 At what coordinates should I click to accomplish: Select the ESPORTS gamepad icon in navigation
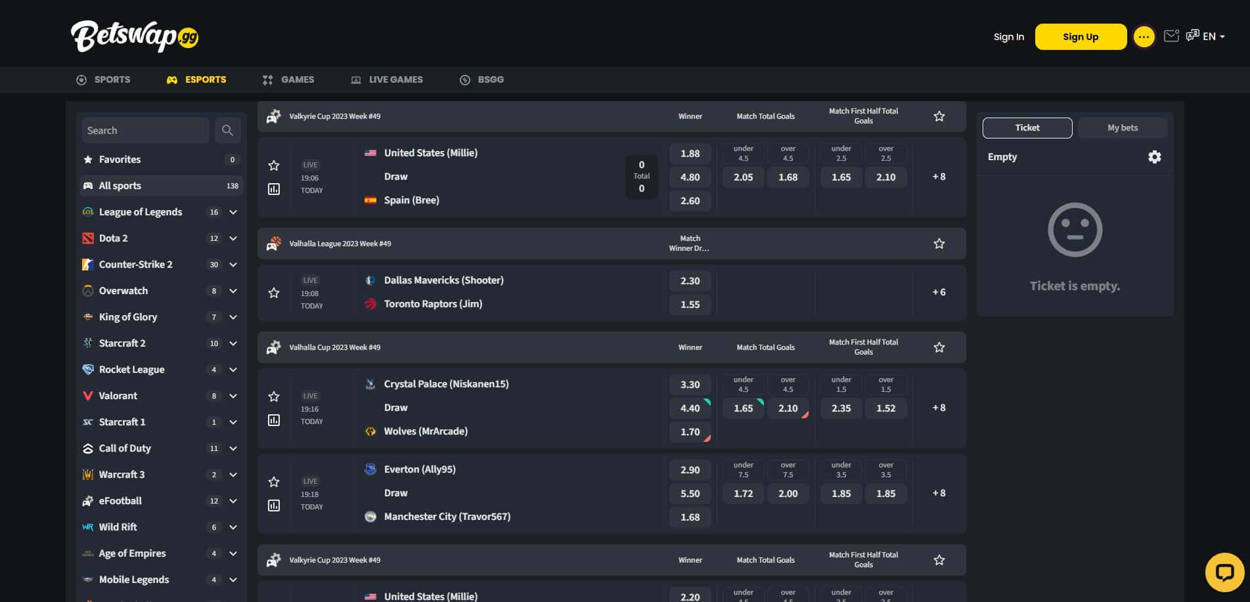(x=172, y=79)
